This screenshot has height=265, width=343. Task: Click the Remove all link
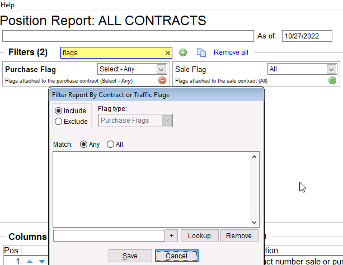[231, 52]
